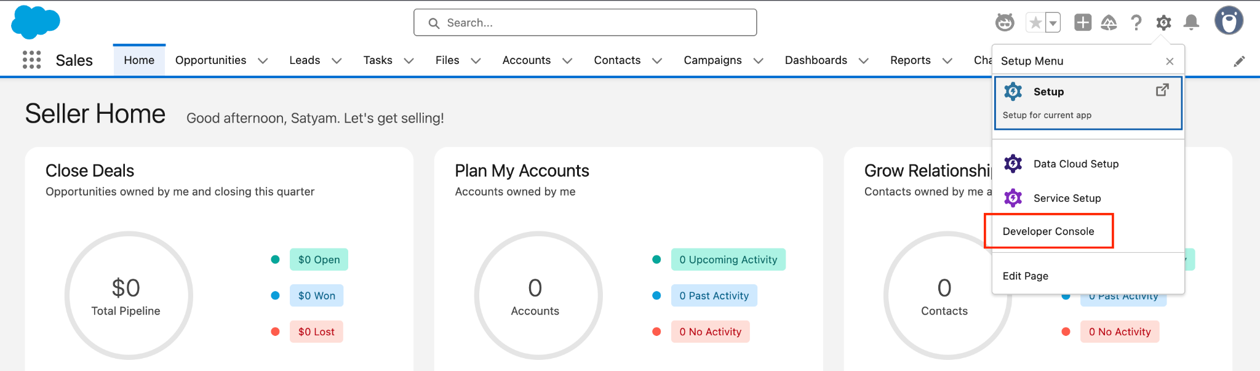Click 0 Upcoming Activity in Plan My Accounts

click(728, 260)
